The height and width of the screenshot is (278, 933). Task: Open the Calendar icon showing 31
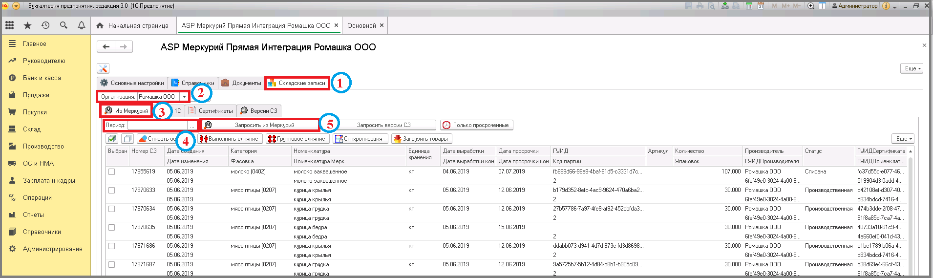point(761,6)
